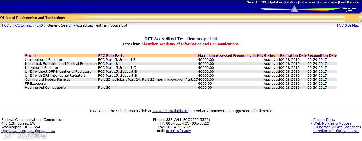Open E-Filing from the top navigation

tap(291, 2)
